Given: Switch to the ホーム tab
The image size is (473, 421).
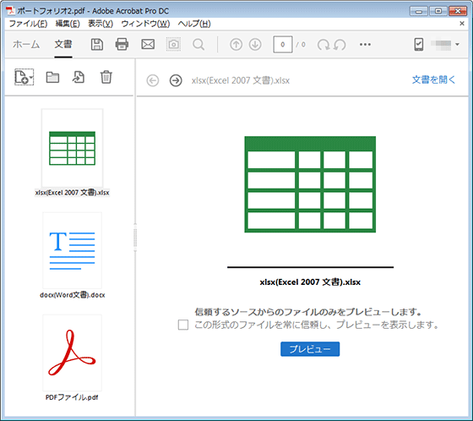Looking at the screenshot, I should coord(26,45).
